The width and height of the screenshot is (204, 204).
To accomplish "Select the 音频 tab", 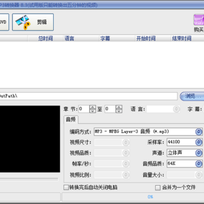I will point(71,120).
